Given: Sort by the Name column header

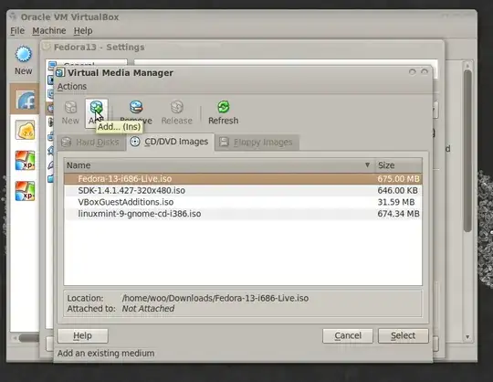Looking at the screenshot, I should (x=219, y=165).
